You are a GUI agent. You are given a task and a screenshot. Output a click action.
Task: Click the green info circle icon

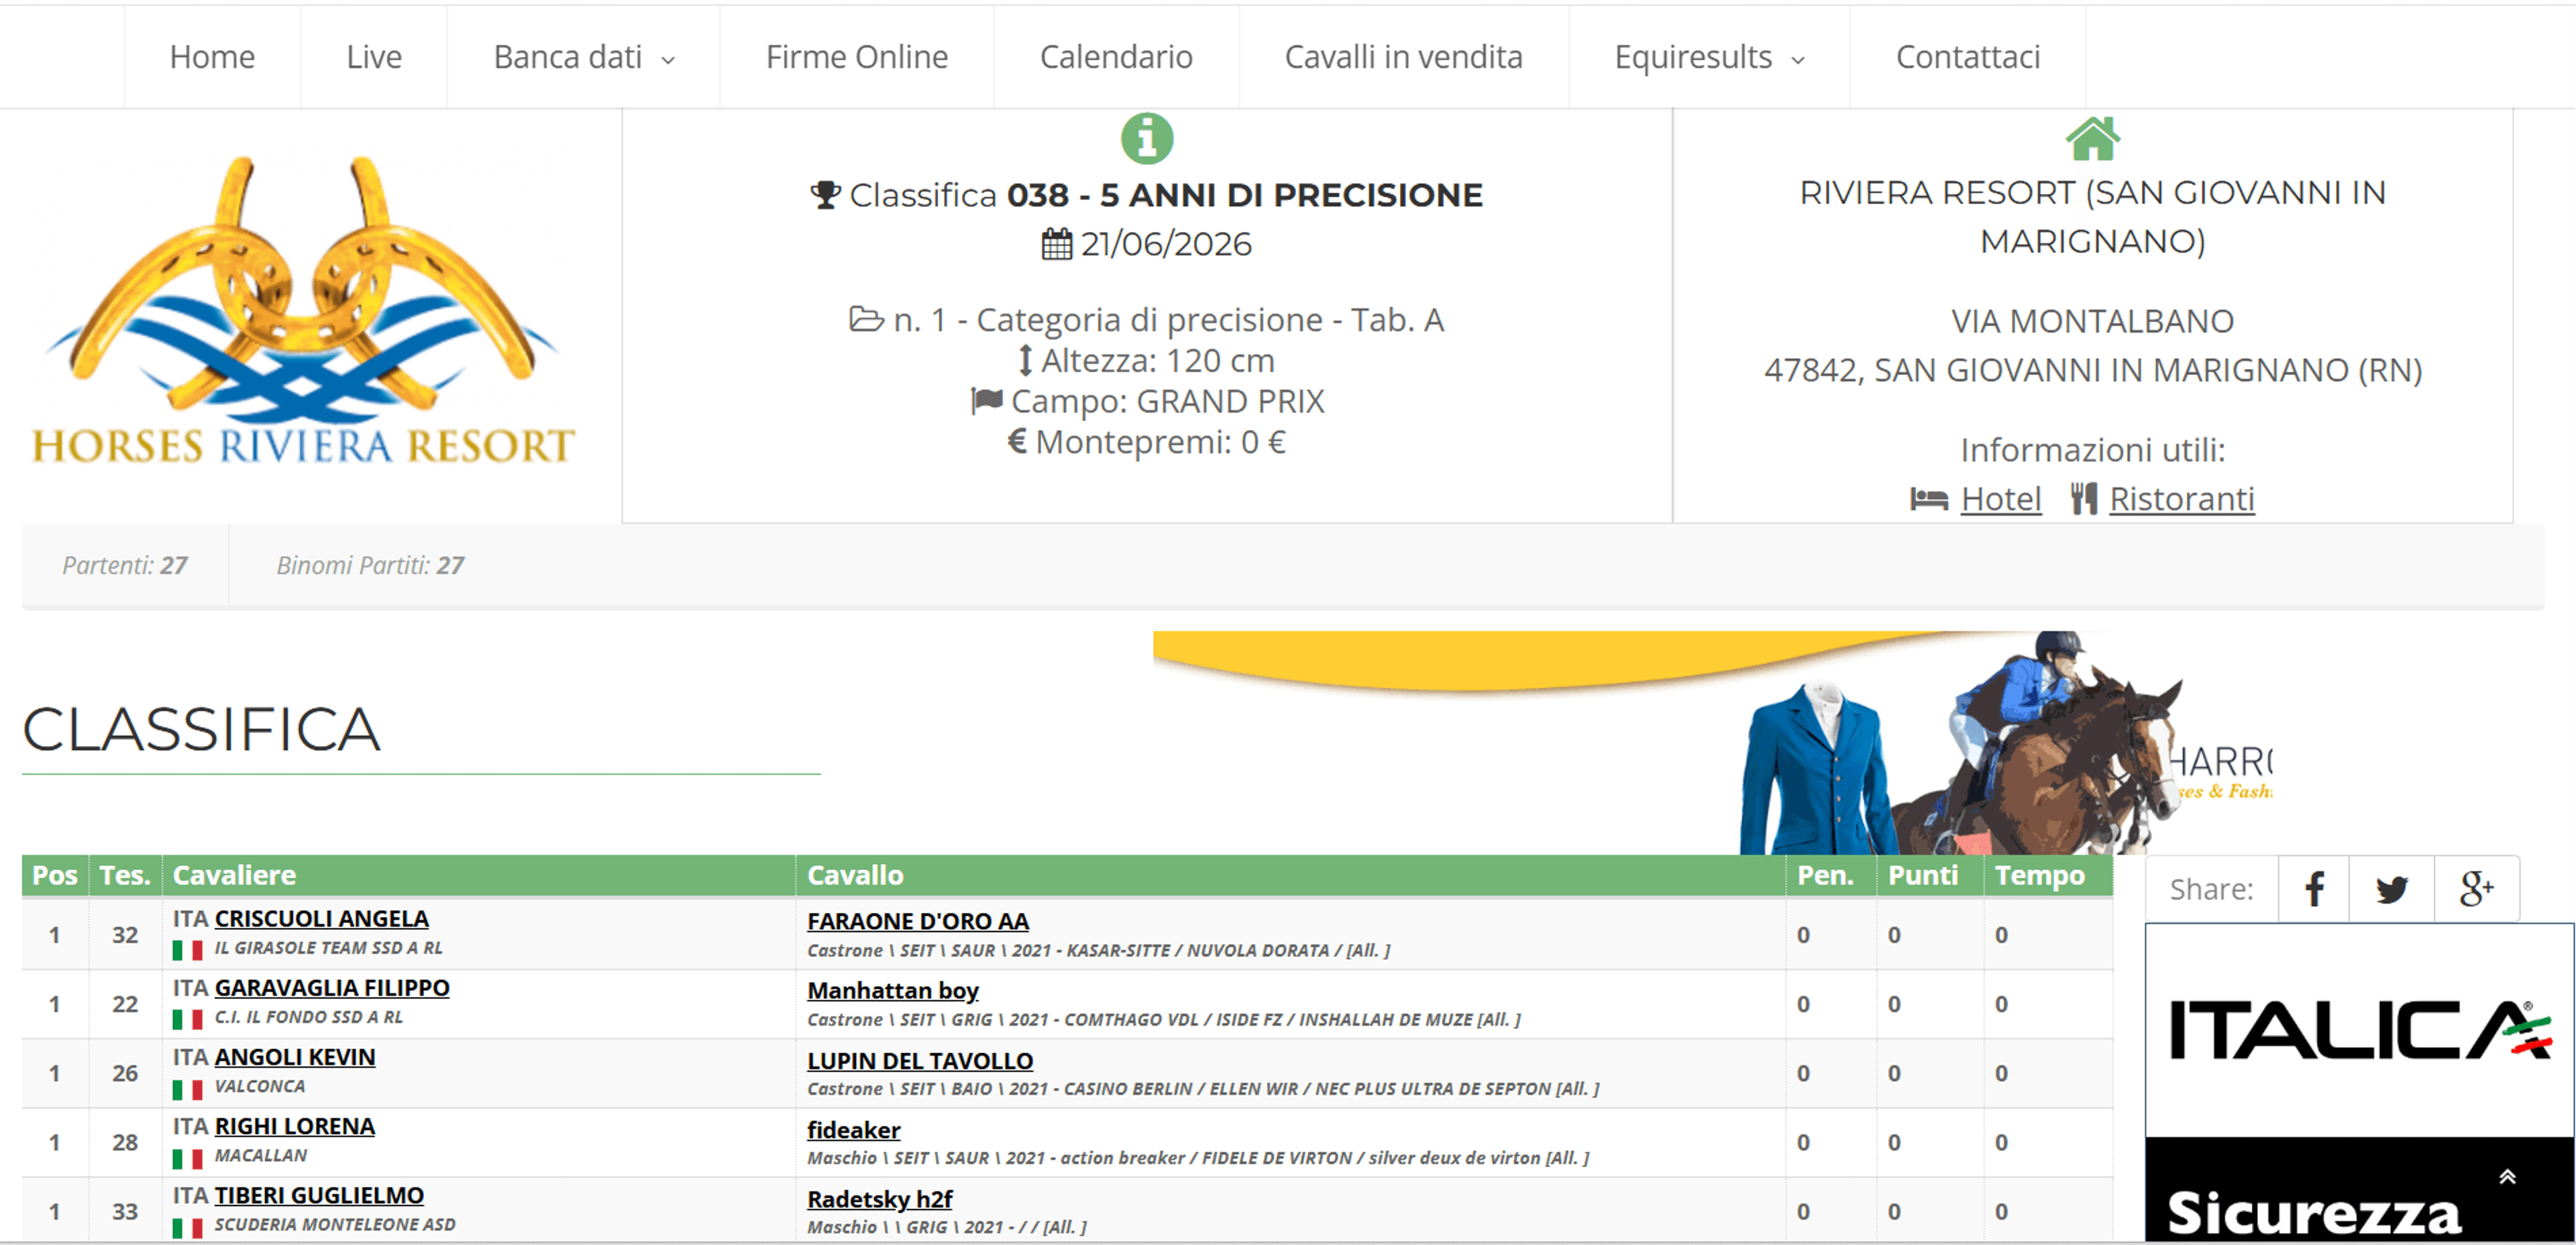[1146, 138]
